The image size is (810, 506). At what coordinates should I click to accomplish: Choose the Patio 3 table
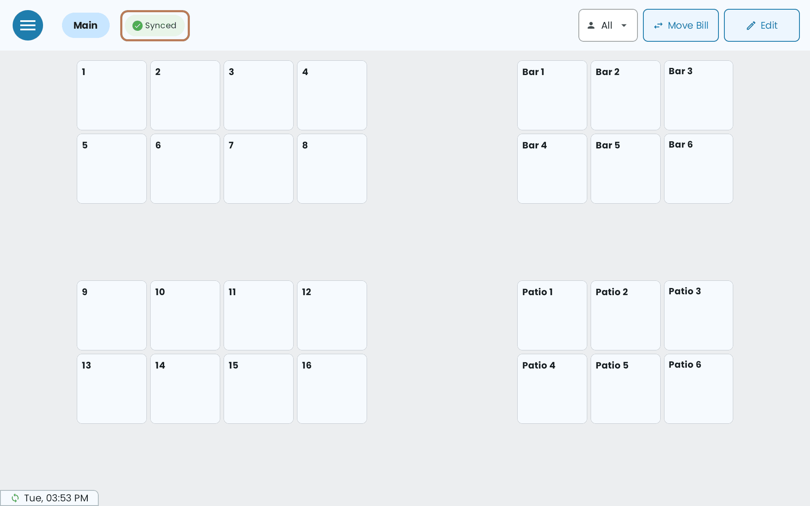[699, 315]
